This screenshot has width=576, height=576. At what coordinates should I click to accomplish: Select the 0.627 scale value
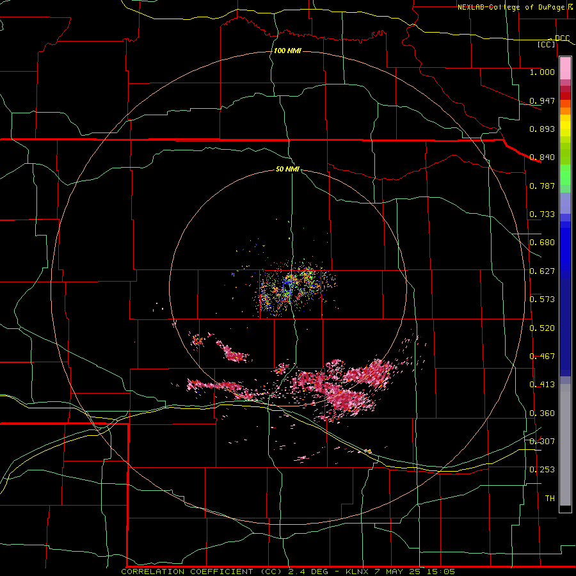click(542, 271)
